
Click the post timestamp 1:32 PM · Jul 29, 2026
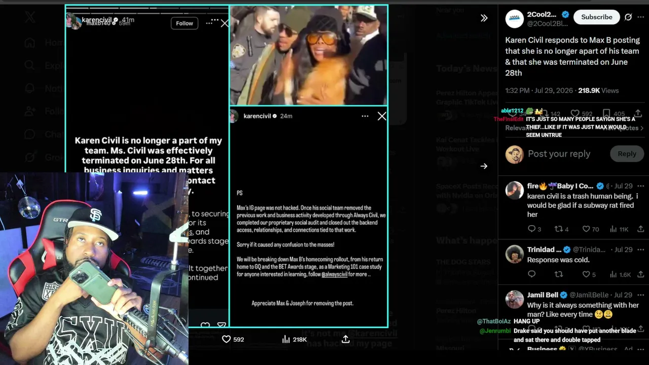(539, 91)
